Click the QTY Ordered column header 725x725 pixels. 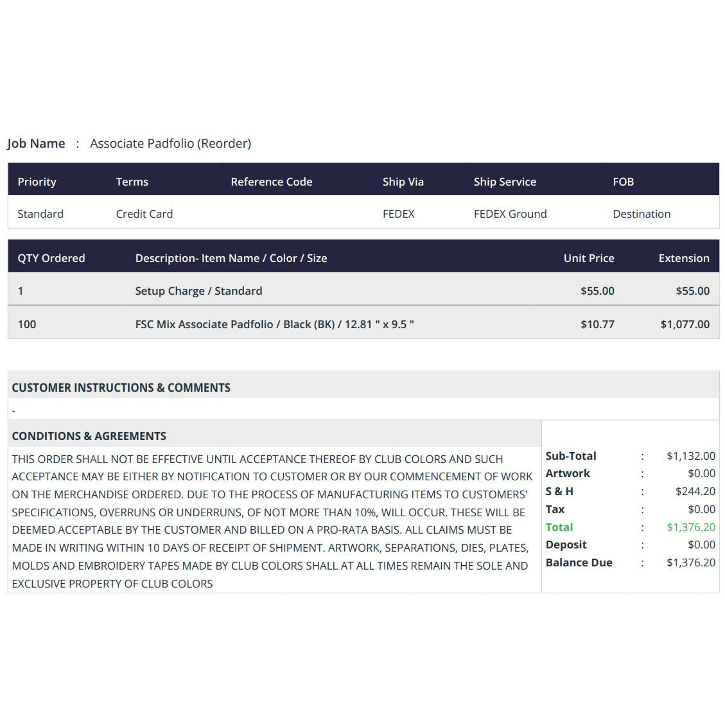click(51, 258)
